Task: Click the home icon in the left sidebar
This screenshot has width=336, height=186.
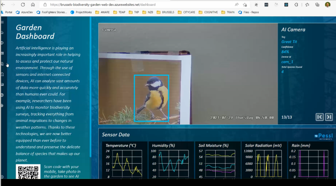Action: (2, 33)
